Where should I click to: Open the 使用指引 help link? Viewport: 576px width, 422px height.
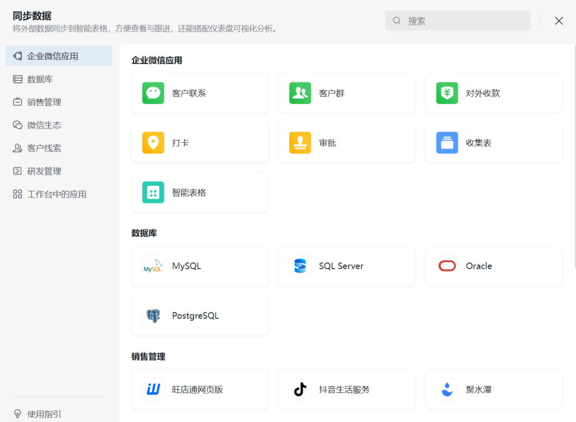tap(44, 414)
